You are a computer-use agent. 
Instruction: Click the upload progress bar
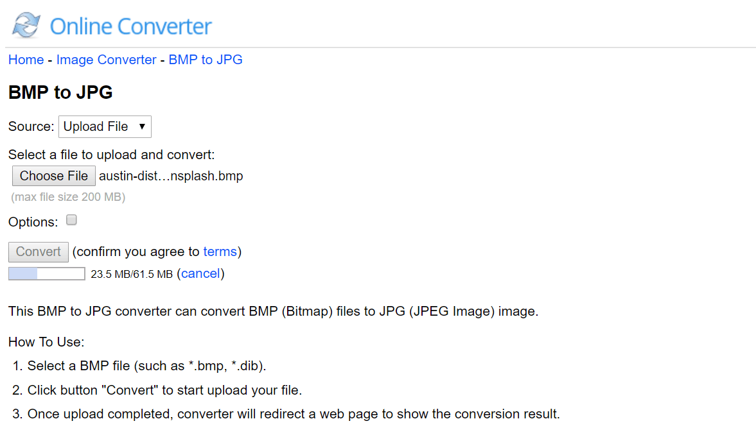[x=46, y=273]
